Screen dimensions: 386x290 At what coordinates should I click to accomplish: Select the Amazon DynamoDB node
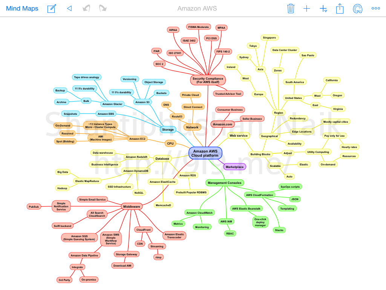coord(136,171)
